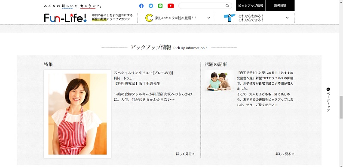The height and width of the screenshot is (167, 343).
Task: Click the スペシャルインタビュー article title
Action: click(x=143, y=73)
